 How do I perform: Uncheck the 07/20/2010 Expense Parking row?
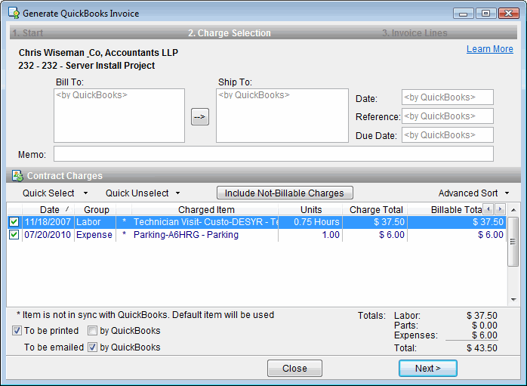point(14,235)
